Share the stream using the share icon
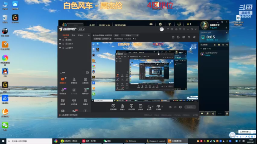 pyautogui.click(x=194, y=37)
